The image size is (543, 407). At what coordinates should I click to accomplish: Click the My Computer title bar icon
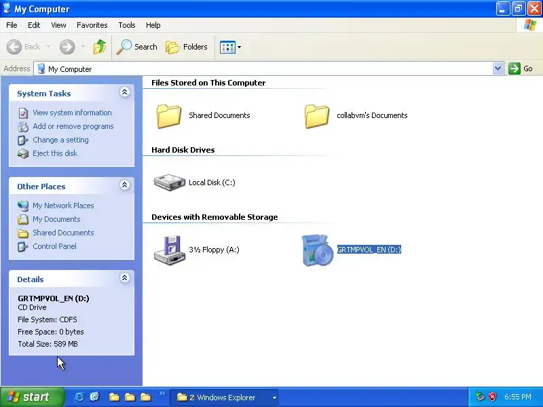click(7, 8)
